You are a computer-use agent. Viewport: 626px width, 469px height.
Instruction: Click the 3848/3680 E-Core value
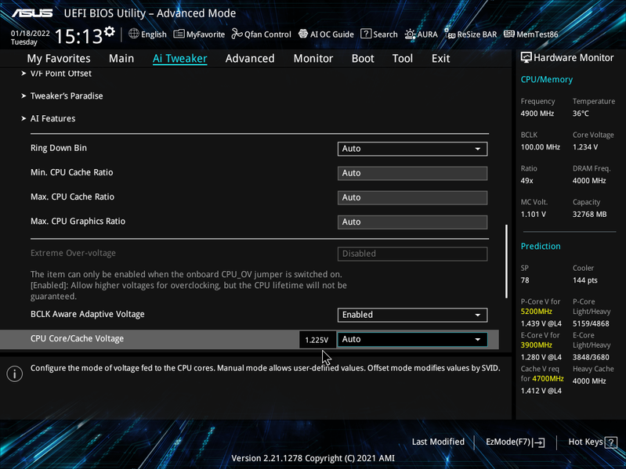click(x=591, y=357)
